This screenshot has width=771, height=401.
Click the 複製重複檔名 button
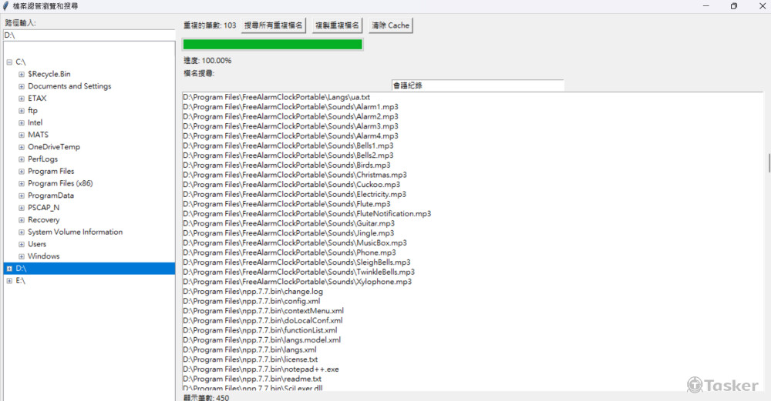coord(338,25)
